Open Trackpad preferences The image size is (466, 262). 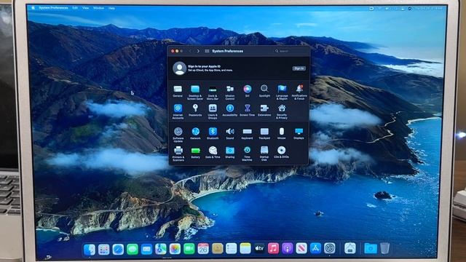[x=264, y=133]
